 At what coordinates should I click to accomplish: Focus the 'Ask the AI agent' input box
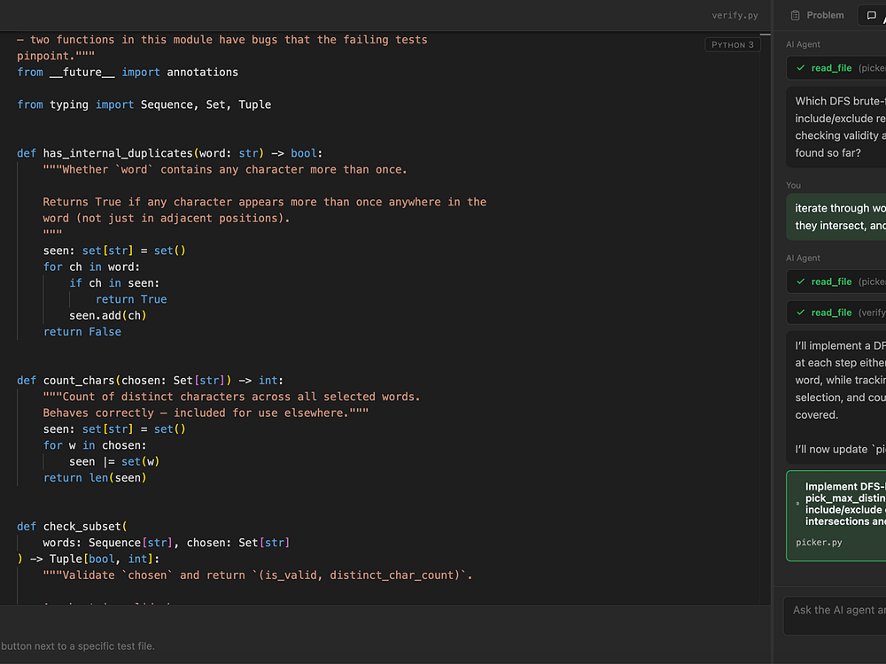pyautogui.click(x=835, y=616)
